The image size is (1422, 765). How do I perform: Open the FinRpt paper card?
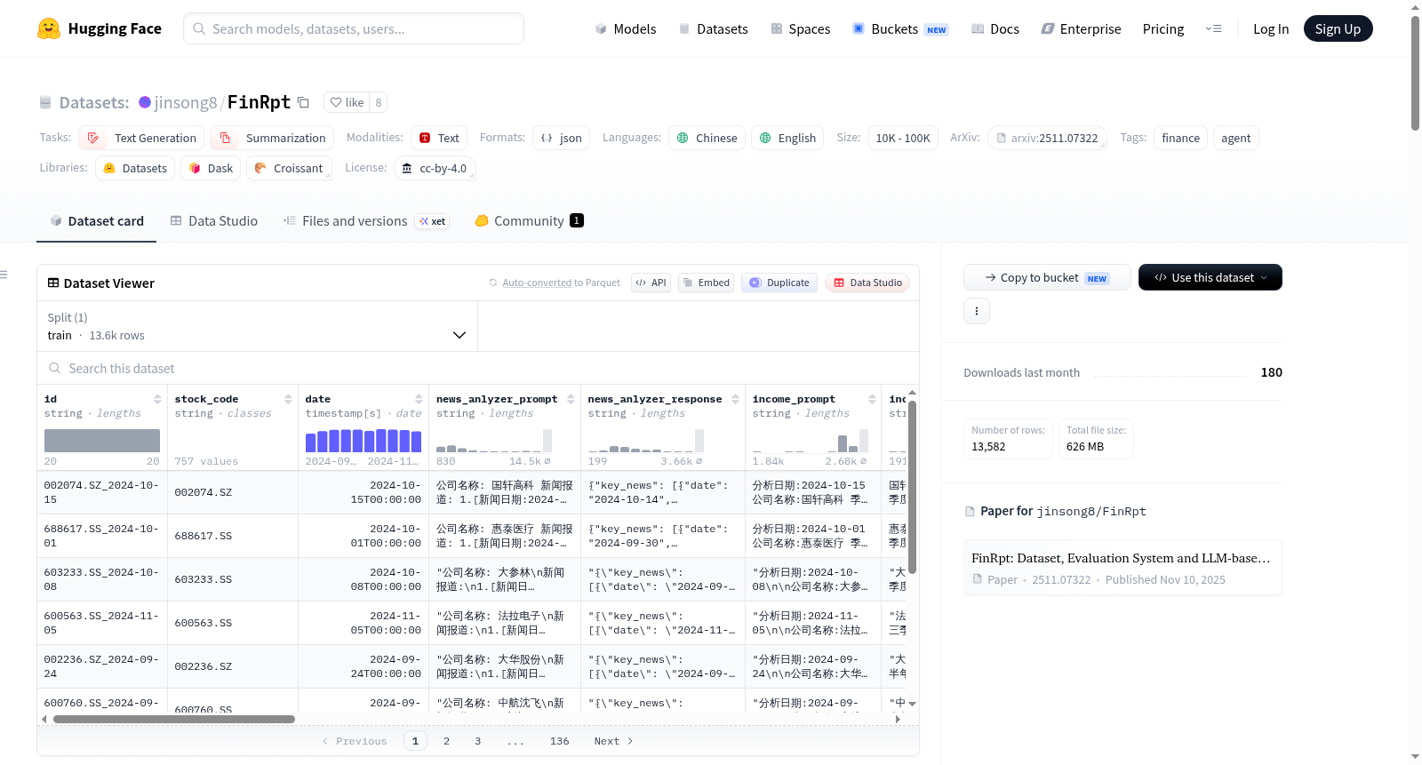coord(1122,568)
